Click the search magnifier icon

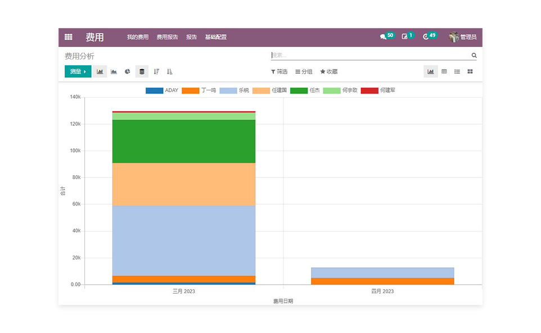(x=474, y=56)
